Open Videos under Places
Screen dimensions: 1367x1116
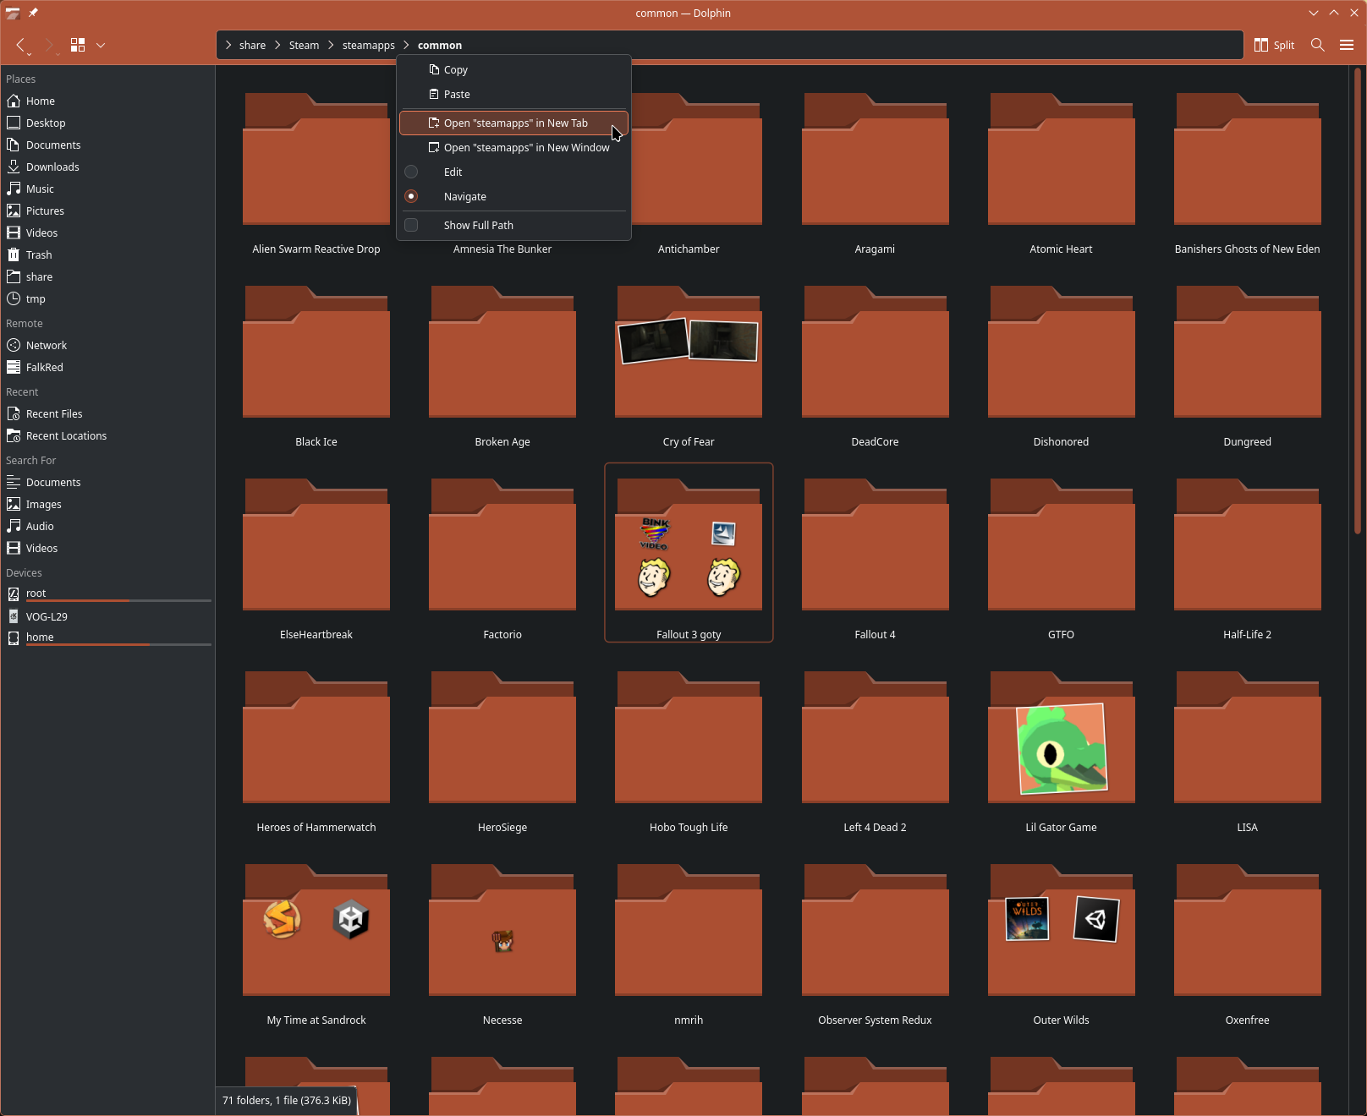(107, 232)
